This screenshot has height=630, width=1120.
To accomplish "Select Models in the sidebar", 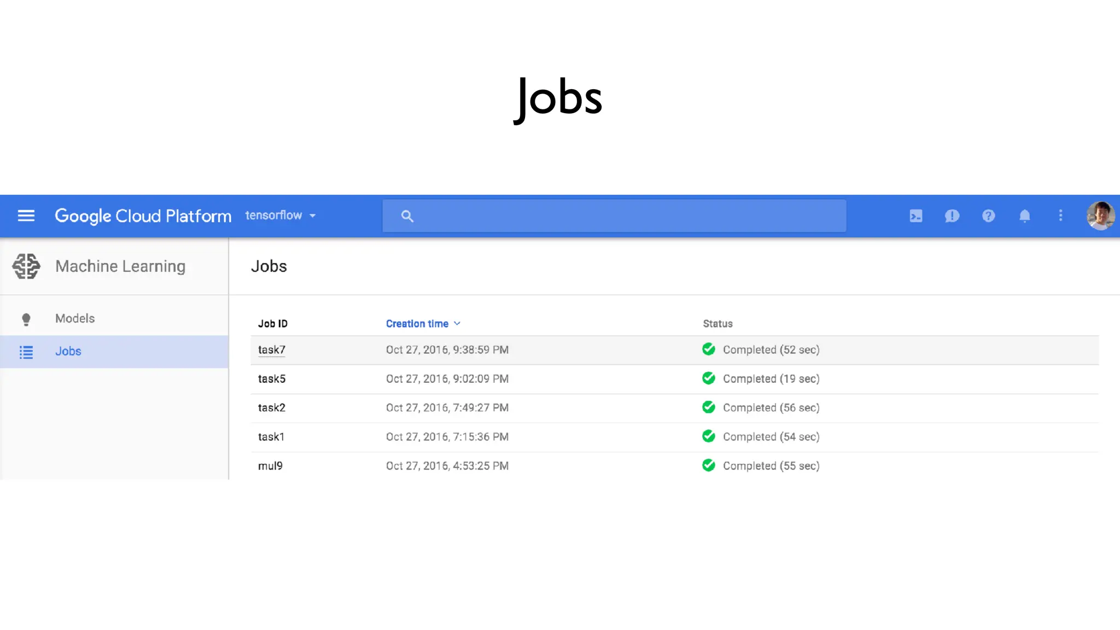I will 75,318.
